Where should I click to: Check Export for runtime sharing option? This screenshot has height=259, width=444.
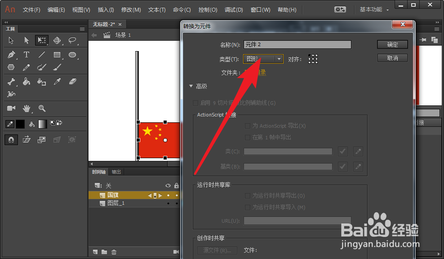pos(248,196)
